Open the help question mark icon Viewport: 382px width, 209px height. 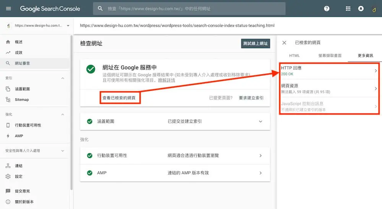pos(327,8)
